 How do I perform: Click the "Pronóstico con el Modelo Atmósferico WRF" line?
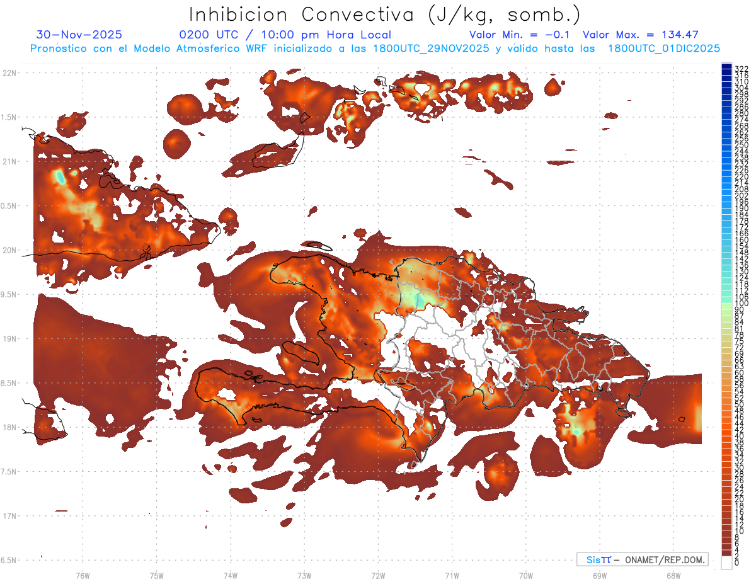point(375,49)
